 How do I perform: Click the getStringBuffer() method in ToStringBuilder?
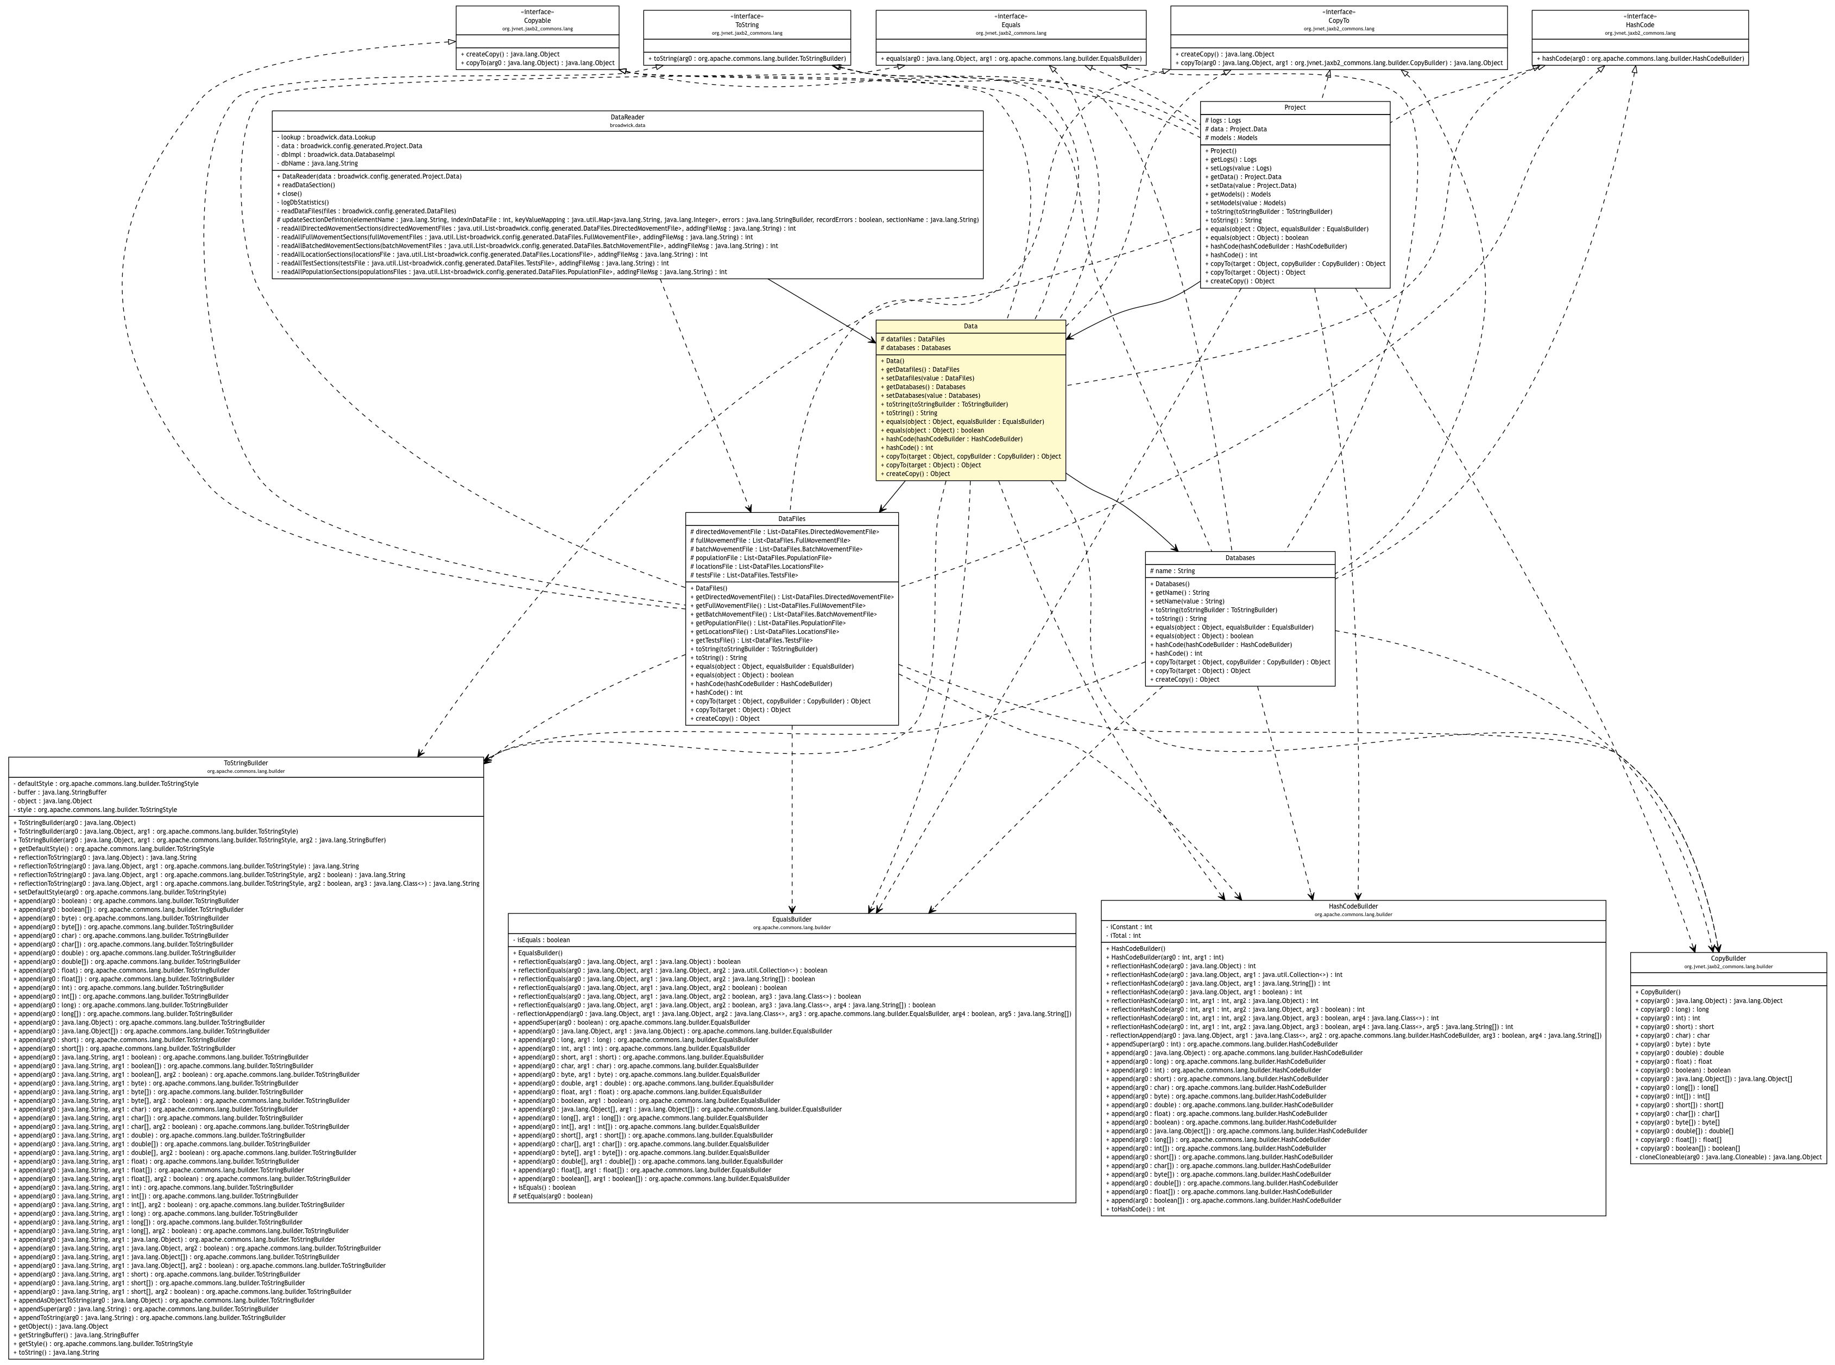point(76,1335)
